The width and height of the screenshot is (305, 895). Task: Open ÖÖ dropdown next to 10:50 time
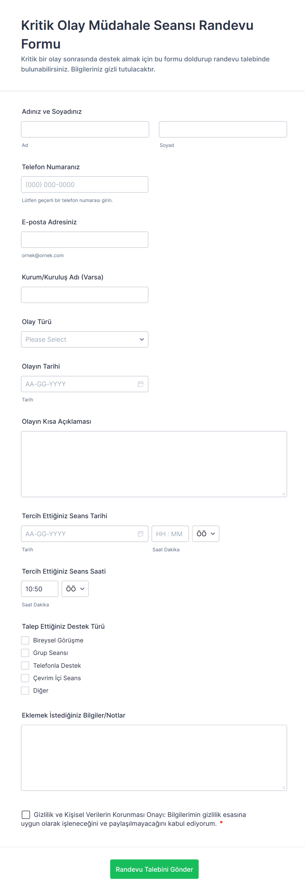point(75,589)
